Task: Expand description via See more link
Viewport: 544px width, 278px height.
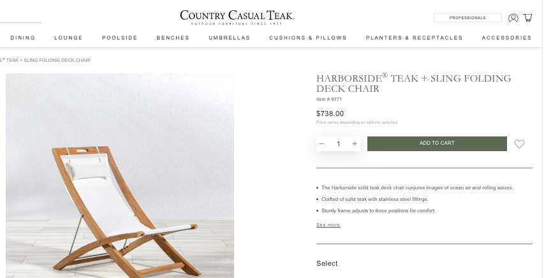Action: pyautogui.click(x=328, y=225)
